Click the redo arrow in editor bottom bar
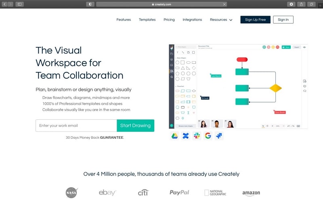Image resolution: width=323 pixels, height=201 pixels. 293,126
